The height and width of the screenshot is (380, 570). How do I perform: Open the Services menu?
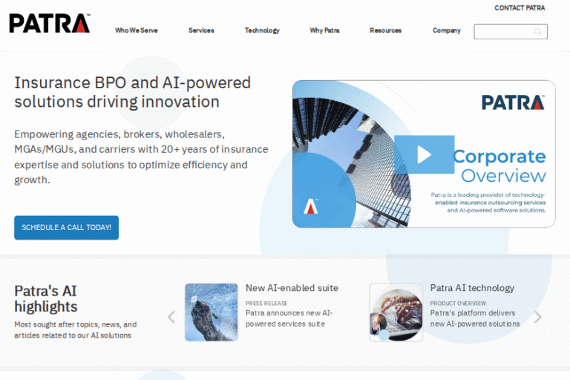coord(201,30)
